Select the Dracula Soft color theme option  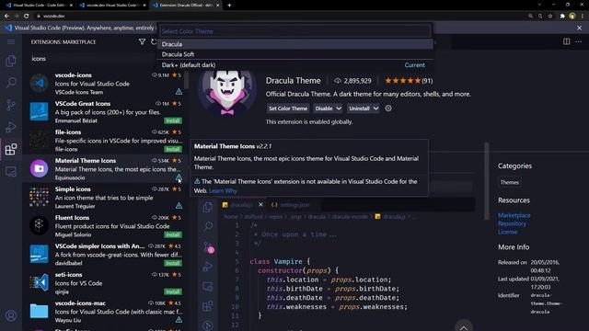pyautogui.click(x=295, y=54)
